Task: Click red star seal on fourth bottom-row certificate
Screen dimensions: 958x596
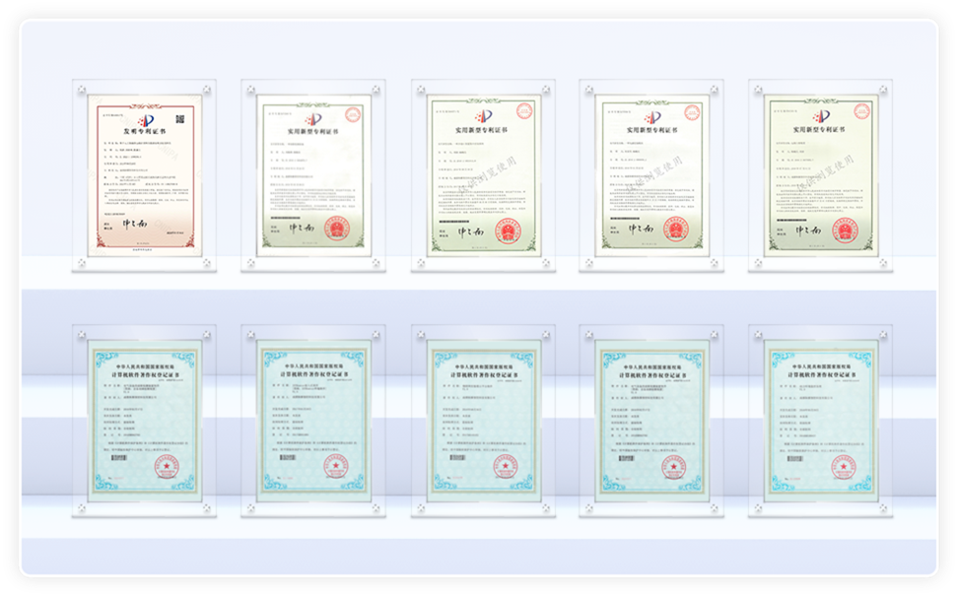Action: tap(670, 466)
